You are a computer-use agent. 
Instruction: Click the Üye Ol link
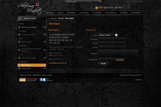pyautogui.click(x=100, y=8)
